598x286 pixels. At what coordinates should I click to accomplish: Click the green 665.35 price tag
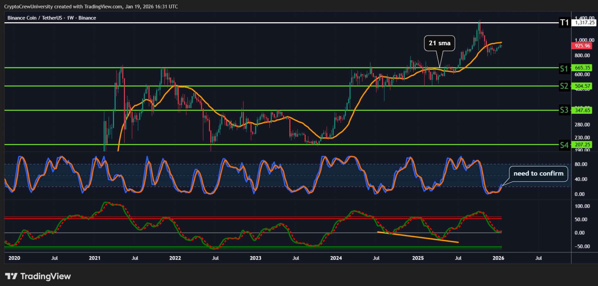(x=582, y=68)
